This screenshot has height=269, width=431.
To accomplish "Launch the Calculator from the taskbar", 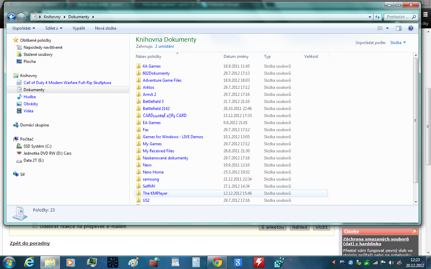I will 196,262.
